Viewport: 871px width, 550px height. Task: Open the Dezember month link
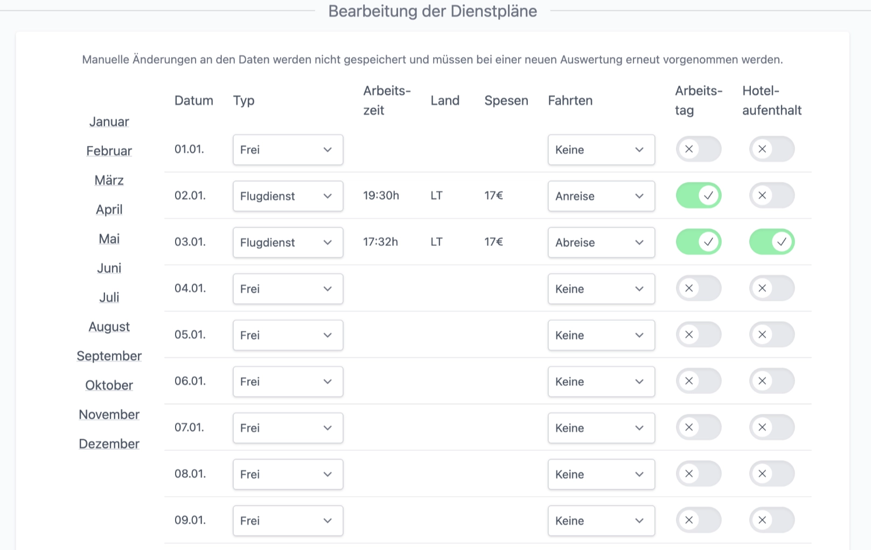pos(109,444)
